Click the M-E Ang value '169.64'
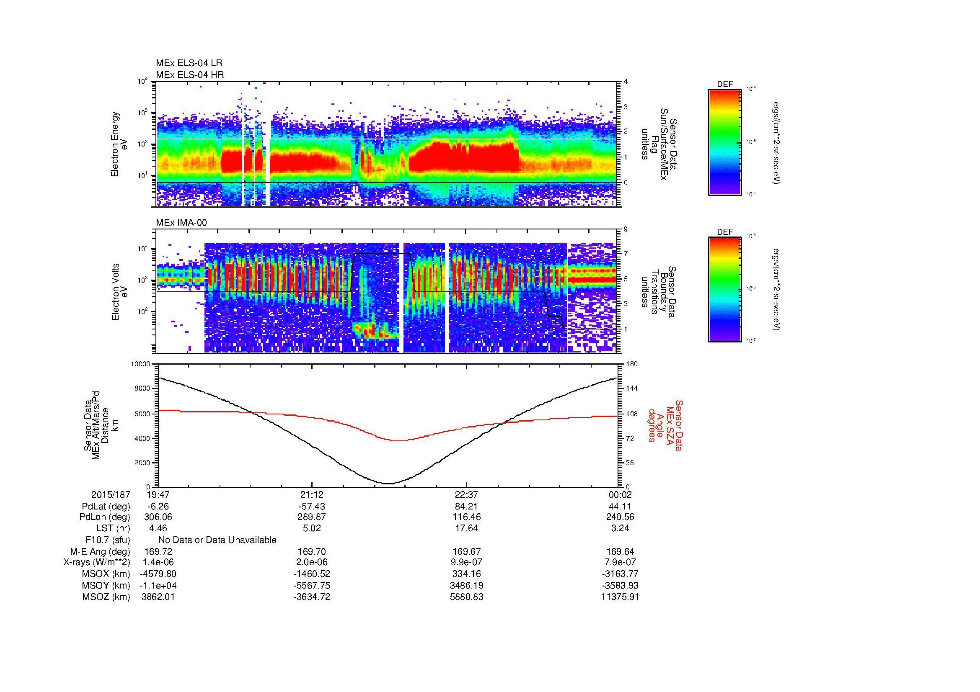The image size is (980, 692). pyautogui.click(x=621, y=551)
